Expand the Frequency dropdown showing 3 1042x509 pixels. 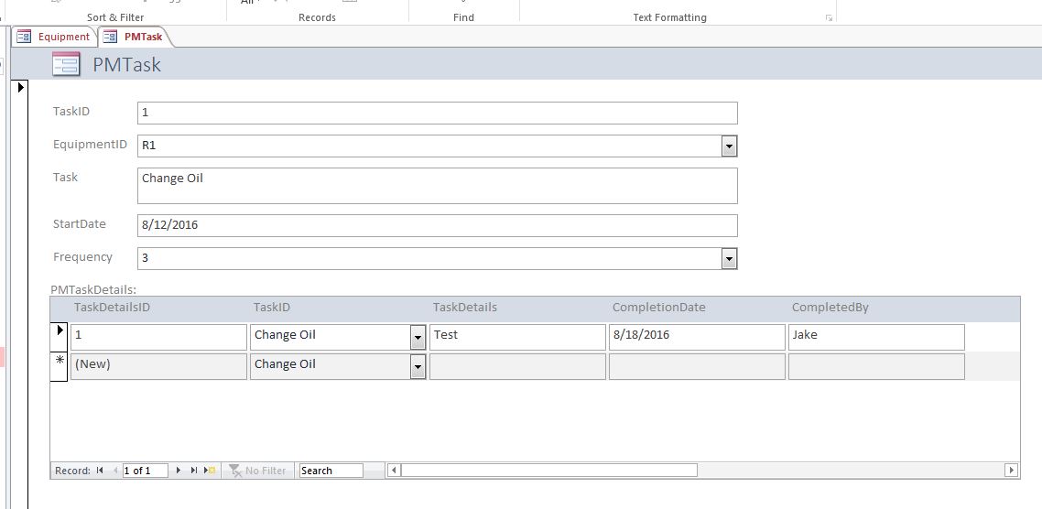[729, 259]
